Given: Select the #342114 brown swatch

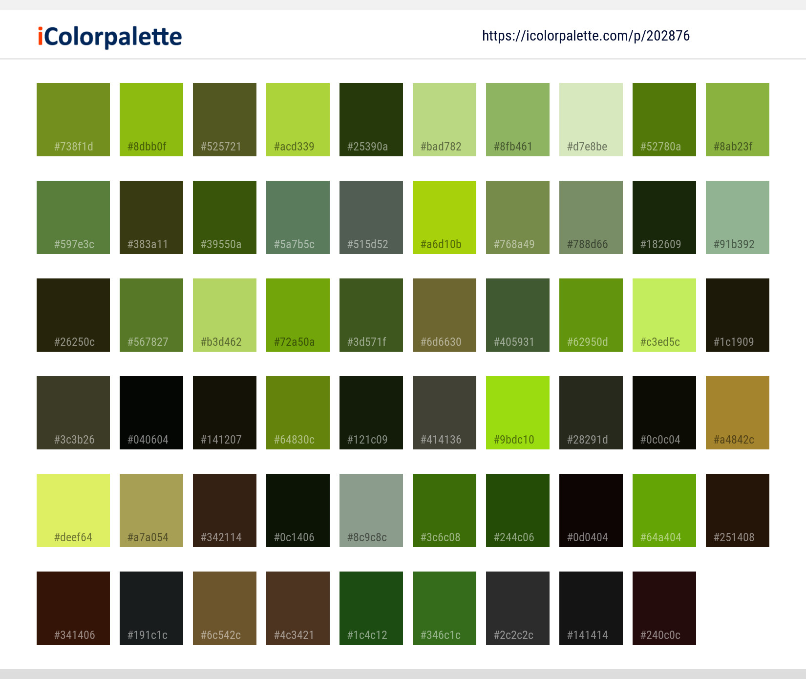Looking at the screenshot, I should pyautogui.click(x=225, y=510).
